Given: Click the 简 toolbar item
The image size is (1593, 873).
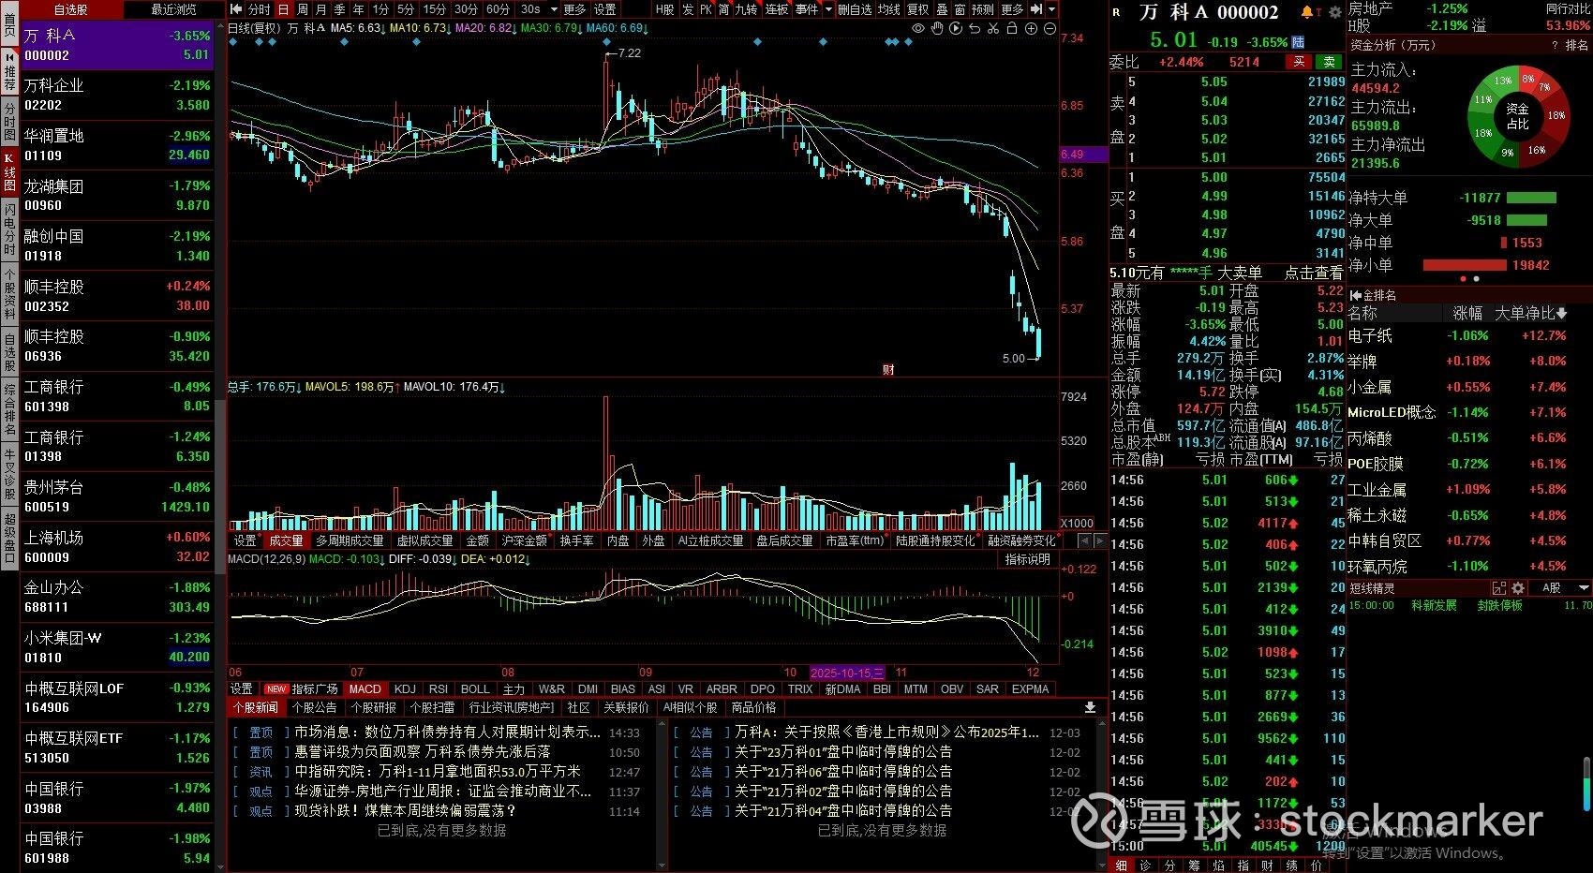Looking at the screenshot, I should [724, 9].
